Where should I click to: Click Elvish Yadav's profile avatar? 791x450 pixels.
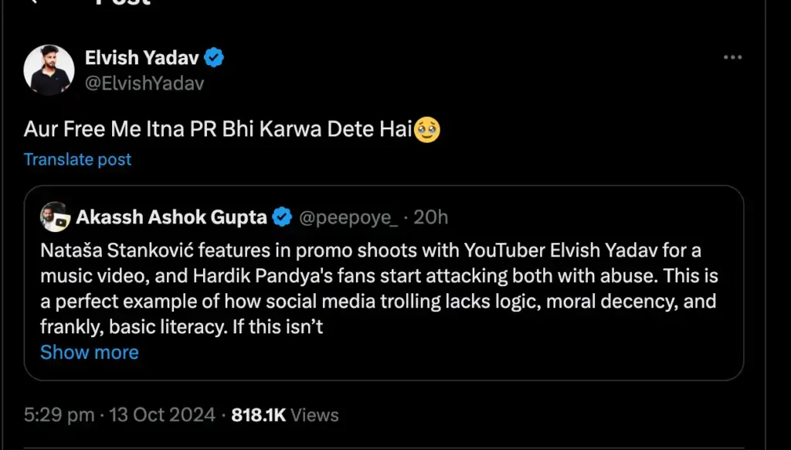coord(49,70)
